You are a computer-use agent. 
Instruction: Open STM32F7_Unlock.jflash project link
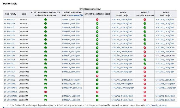coord(122,44)
